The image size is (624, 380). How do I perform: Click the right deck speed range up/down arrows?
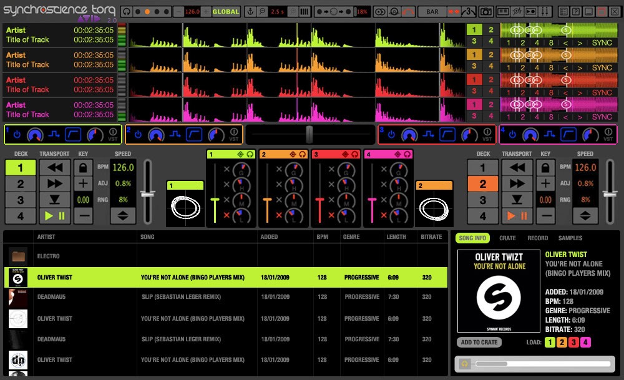[x=585, y=216]
